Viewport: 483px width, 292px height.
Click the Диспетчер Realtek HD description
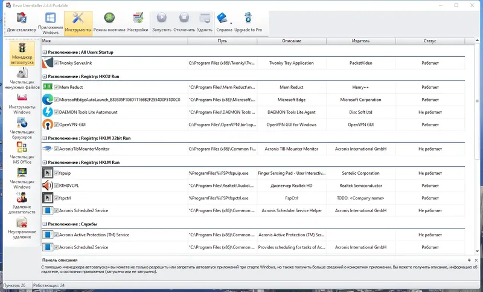(x=292, y=186)
